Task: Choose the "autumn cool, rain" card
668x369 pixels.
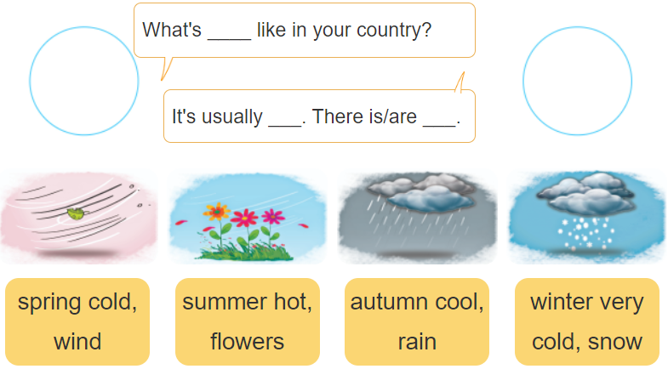Action: pyautogui.click(x=417, y=321)
